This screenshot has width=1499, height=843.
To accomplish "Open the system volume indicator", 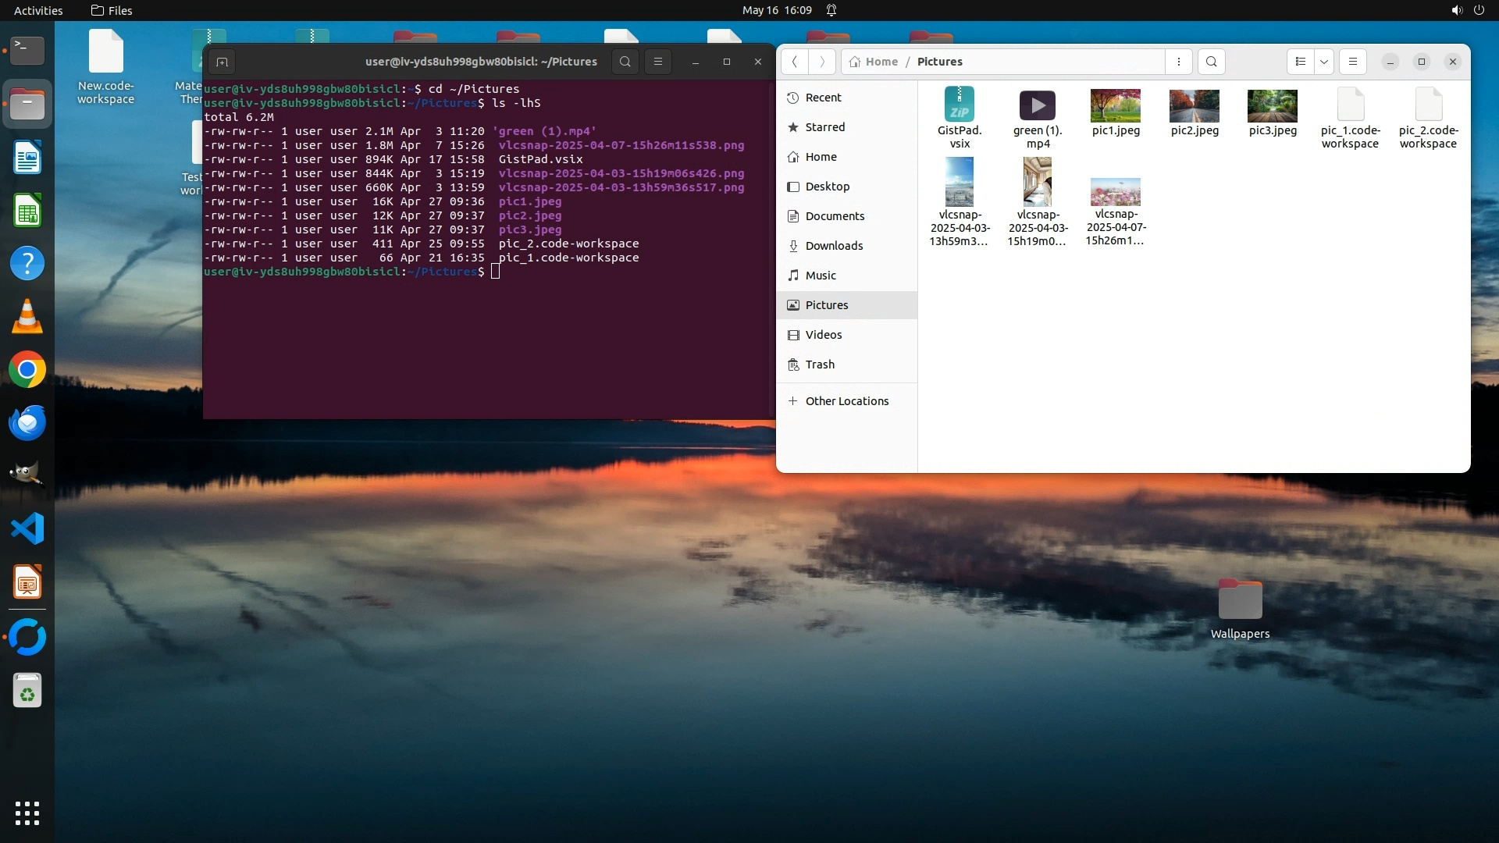I will (1456, 10).
